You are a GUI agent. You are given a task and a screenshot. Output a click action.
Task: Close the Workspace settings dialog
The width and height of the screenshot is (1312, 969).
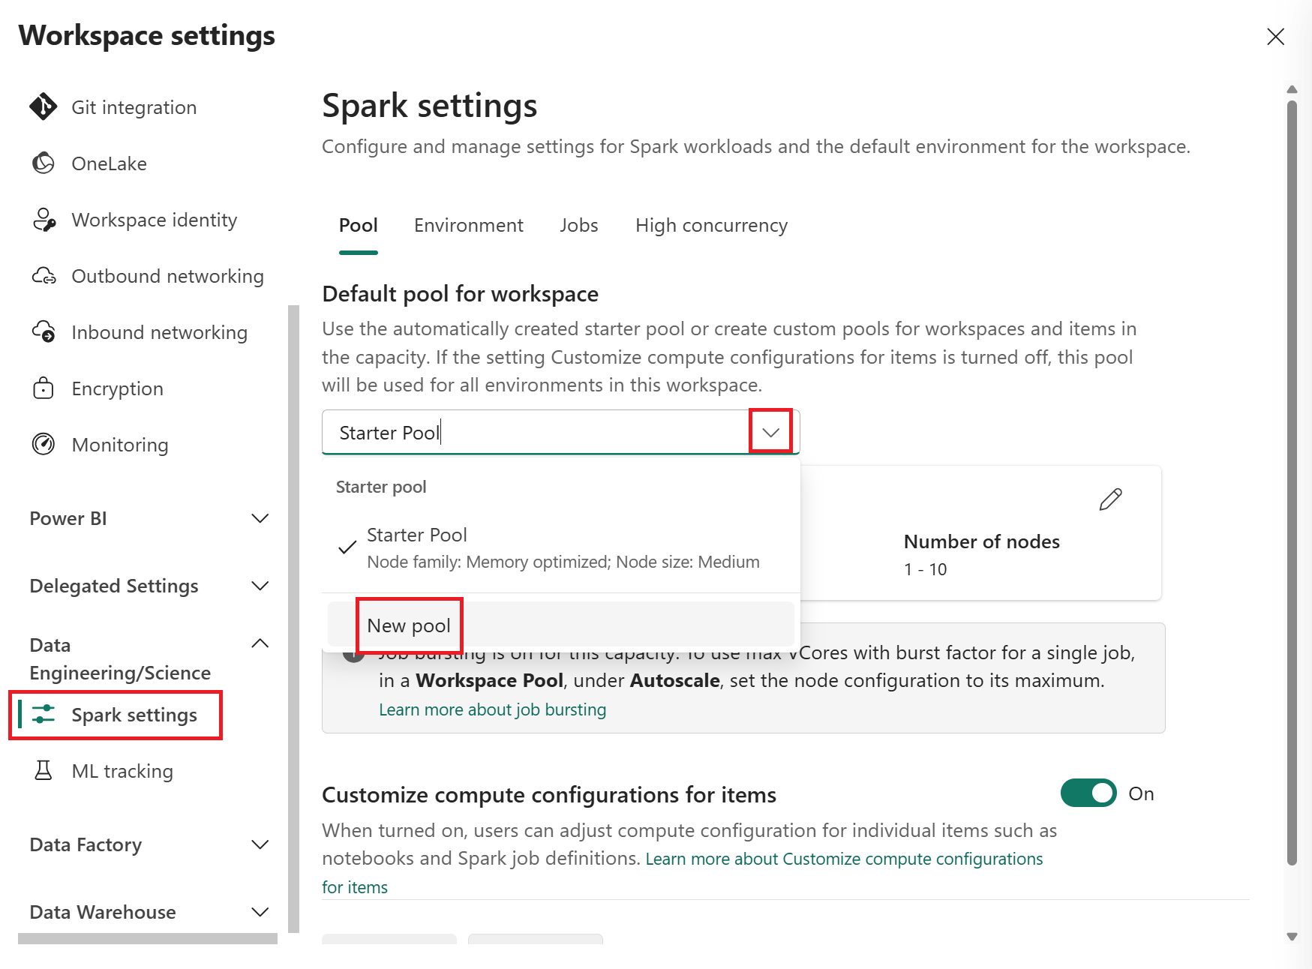[x=1275, y=36]
